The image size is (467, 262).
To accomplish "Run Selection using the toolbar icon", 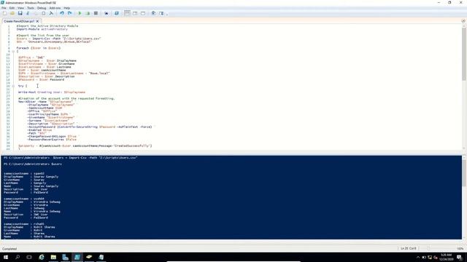I will (x=88, y=13).
